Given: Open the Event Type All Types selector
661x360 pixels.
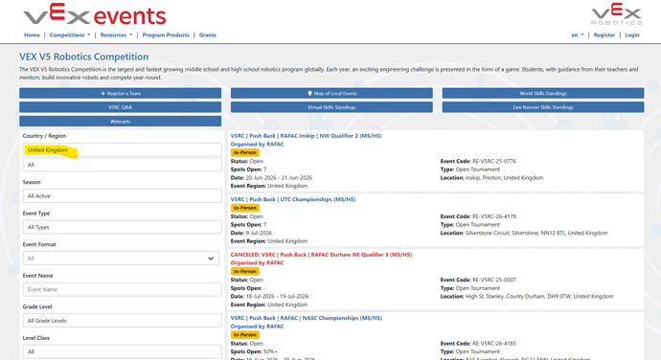Looking at the screenshot, I should [x=122, y=227].
